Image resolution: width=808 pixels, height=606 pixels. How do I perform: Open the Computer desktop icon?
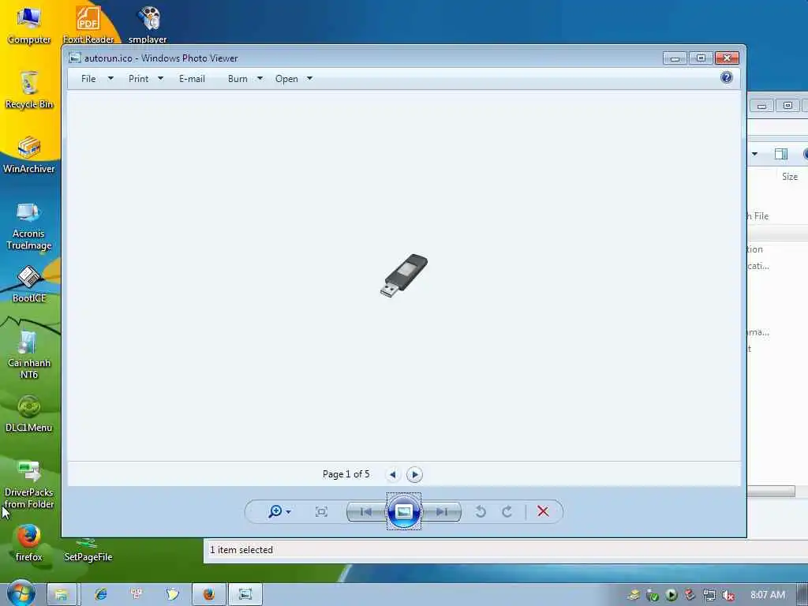coord(29,26)
